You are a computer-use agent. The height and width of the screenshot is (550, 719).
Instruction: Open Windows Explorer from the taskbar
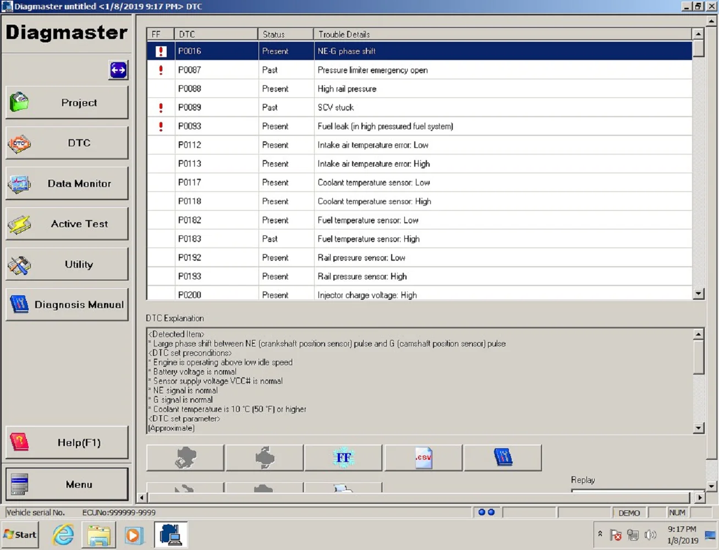99,535
